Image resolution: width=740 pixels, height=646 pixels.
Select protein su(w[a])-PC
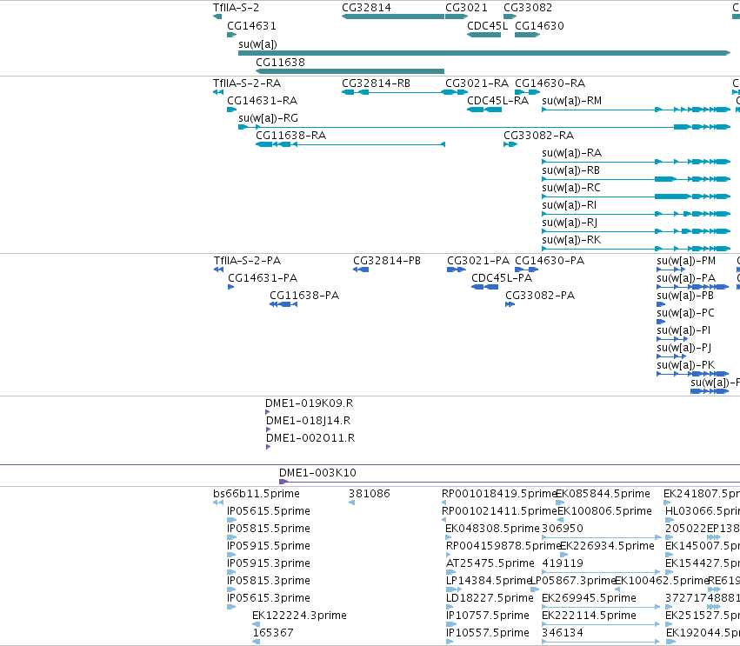(685, 313)
